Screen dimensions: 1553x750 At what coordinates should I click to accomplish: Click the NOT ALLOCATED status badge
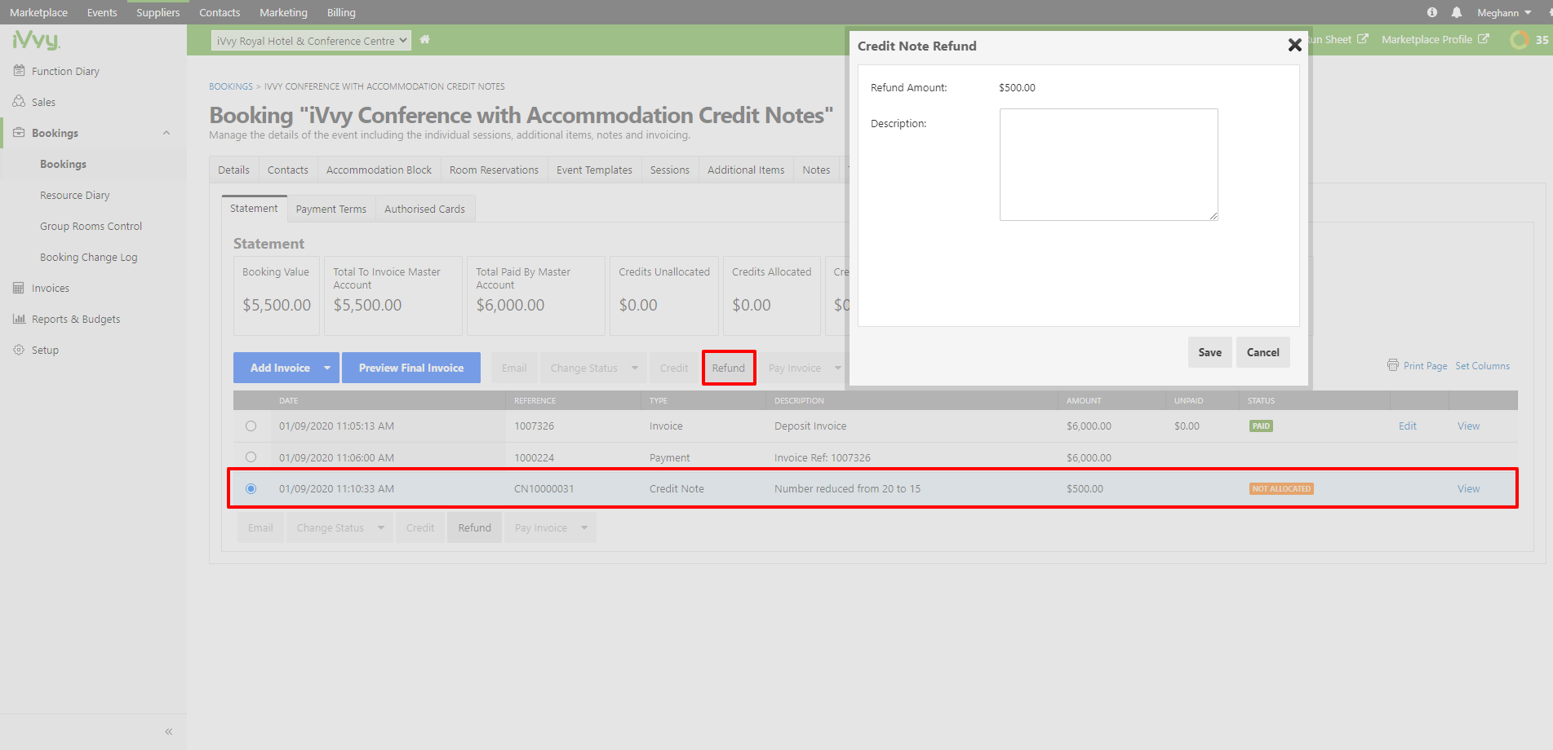click(1281, 489)
